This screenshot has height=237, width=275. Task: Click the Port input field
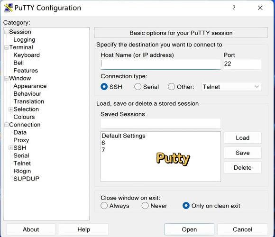242,64
